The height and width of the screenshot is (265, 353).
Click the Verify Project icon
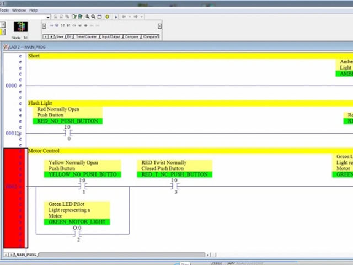(x=80, y=17)
